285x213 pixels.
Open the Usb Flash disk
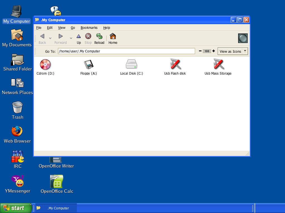[x=175, y=64]
